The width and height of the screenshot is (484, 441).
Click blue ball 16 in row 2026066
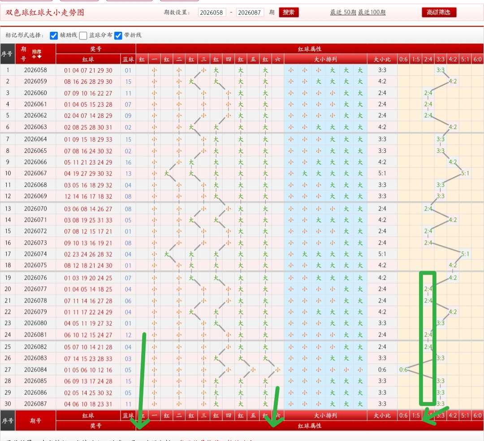[128, 162]
